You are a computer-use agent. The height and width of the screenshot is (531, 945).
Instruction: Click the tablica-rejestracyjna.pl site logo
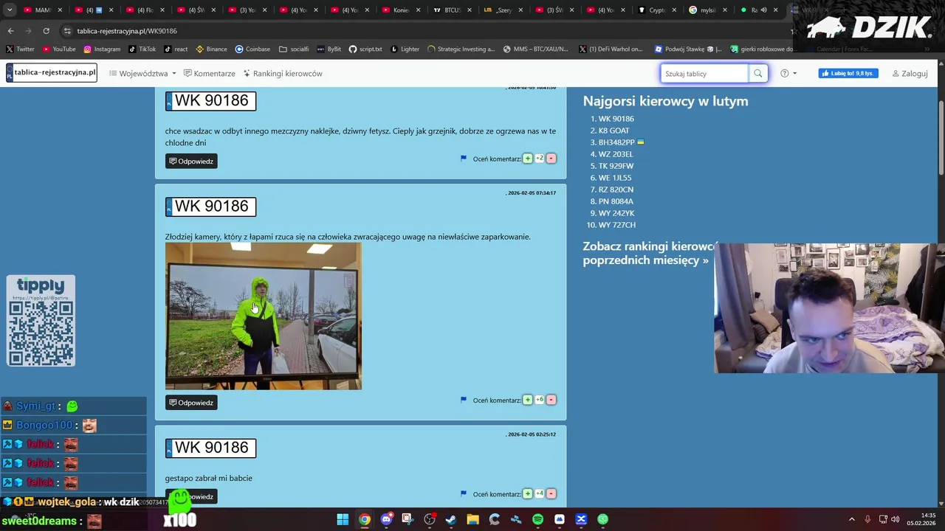tap(51, 72)
